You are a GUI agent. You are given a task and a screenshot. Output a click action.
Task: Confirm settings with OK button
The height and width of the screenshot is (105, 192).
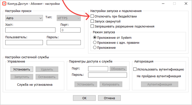pos(84,98)
